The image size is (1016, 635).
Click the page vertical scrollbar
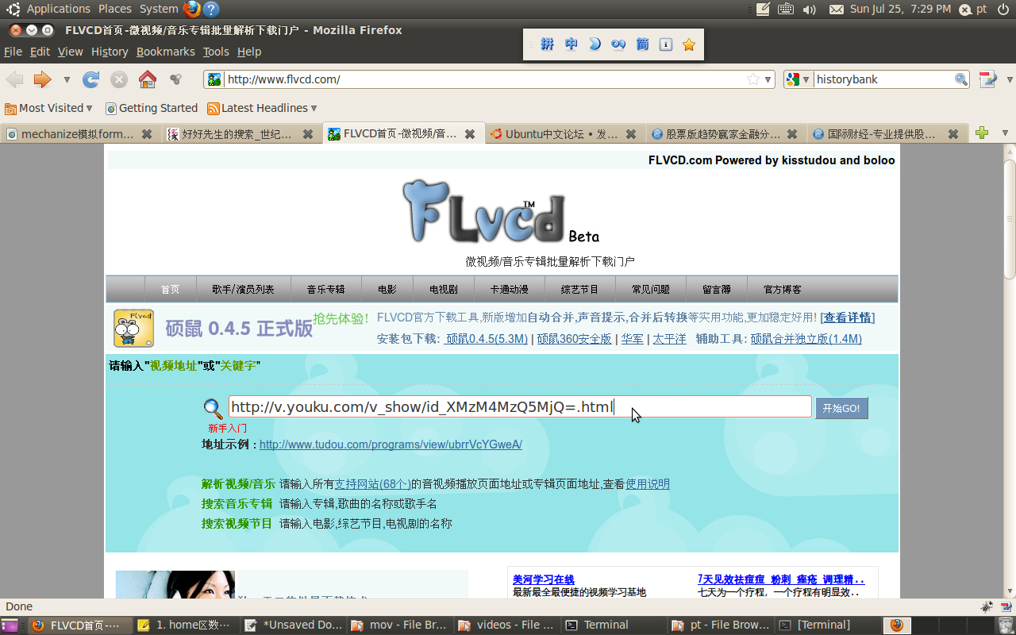[1010, 218]
